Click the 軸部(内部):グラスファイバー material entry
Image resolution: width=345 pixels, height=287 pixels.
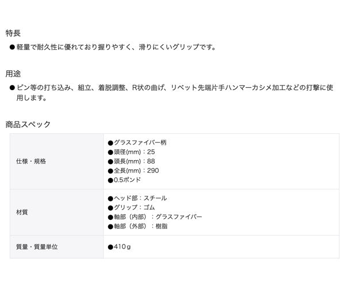(x=155, y=217)
